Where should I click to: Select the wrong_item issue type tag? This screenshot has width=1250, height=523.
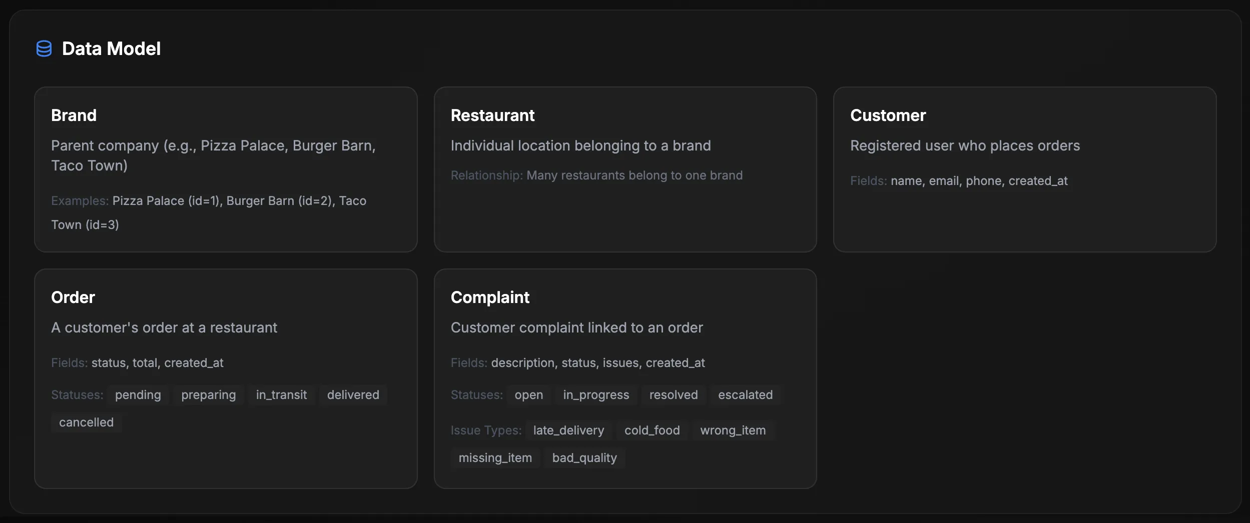pos(733,430)
